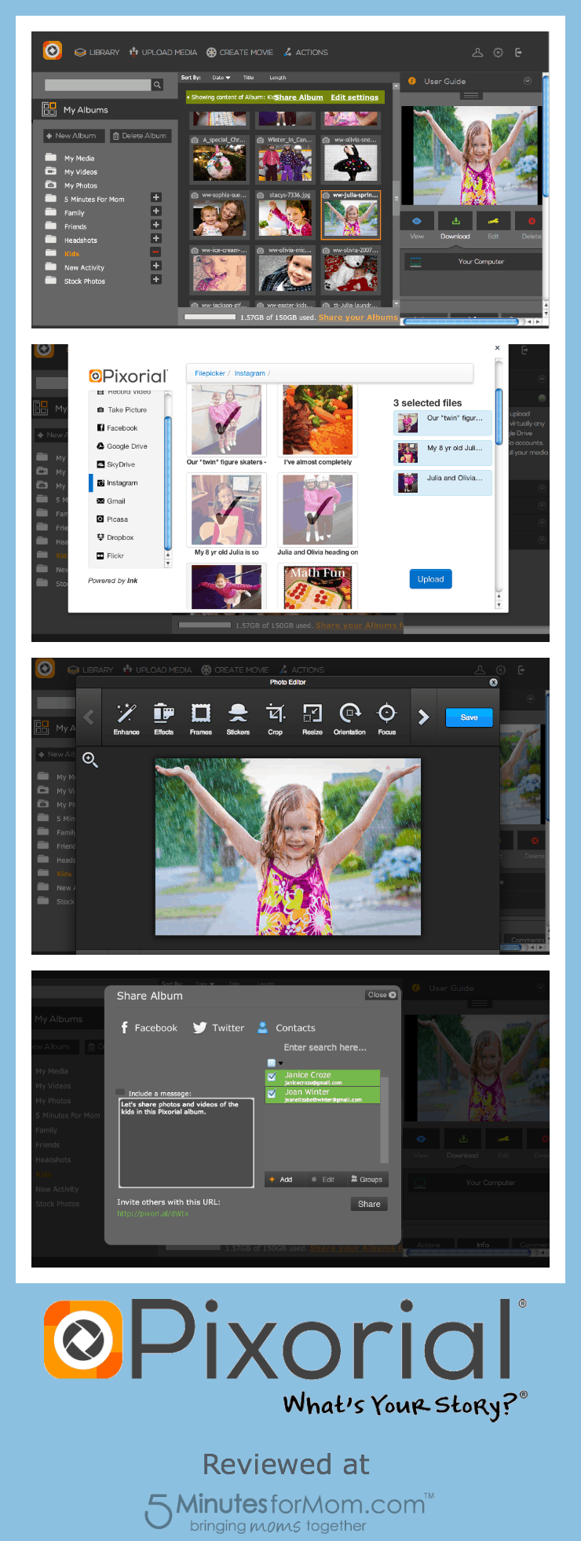Open the 'Edit settings' link in album banner
The image size is (581, 1541).
(354, 97)
